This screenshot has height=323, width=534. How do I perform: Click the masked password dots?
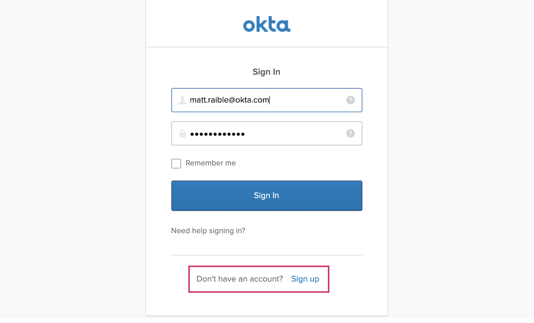(217, 134)
